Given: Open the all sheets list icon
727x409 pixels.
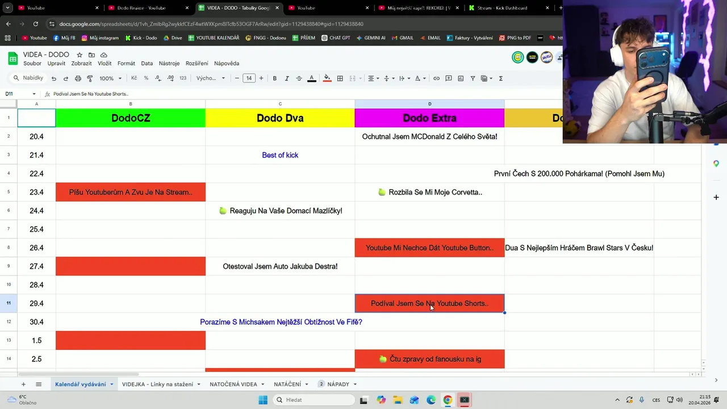Looking at the screenshot, I should 39,385.
